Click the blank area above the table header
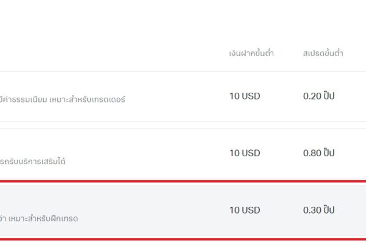 point(183,18)
